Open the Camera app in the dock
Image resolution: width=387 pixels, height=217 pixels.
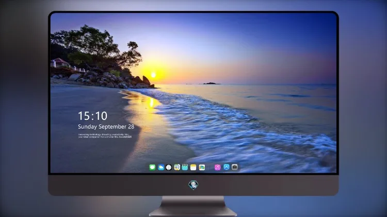pyautogui.click(x=235, y=167)
